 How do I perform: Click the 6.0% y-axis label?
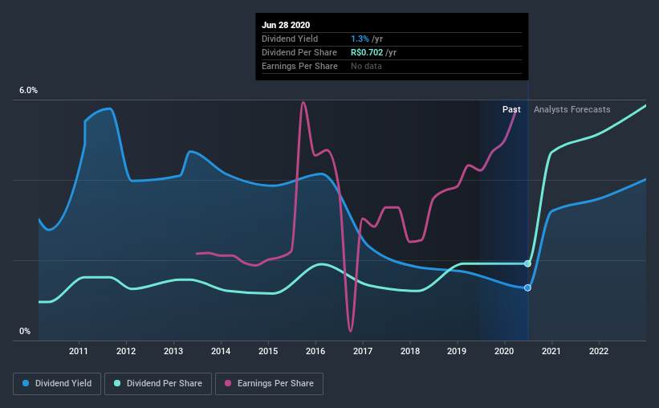(28, 91)
